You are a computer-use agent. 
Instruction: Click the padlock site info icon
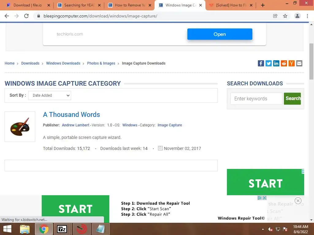pyautogui.click(x=39, y=16)
